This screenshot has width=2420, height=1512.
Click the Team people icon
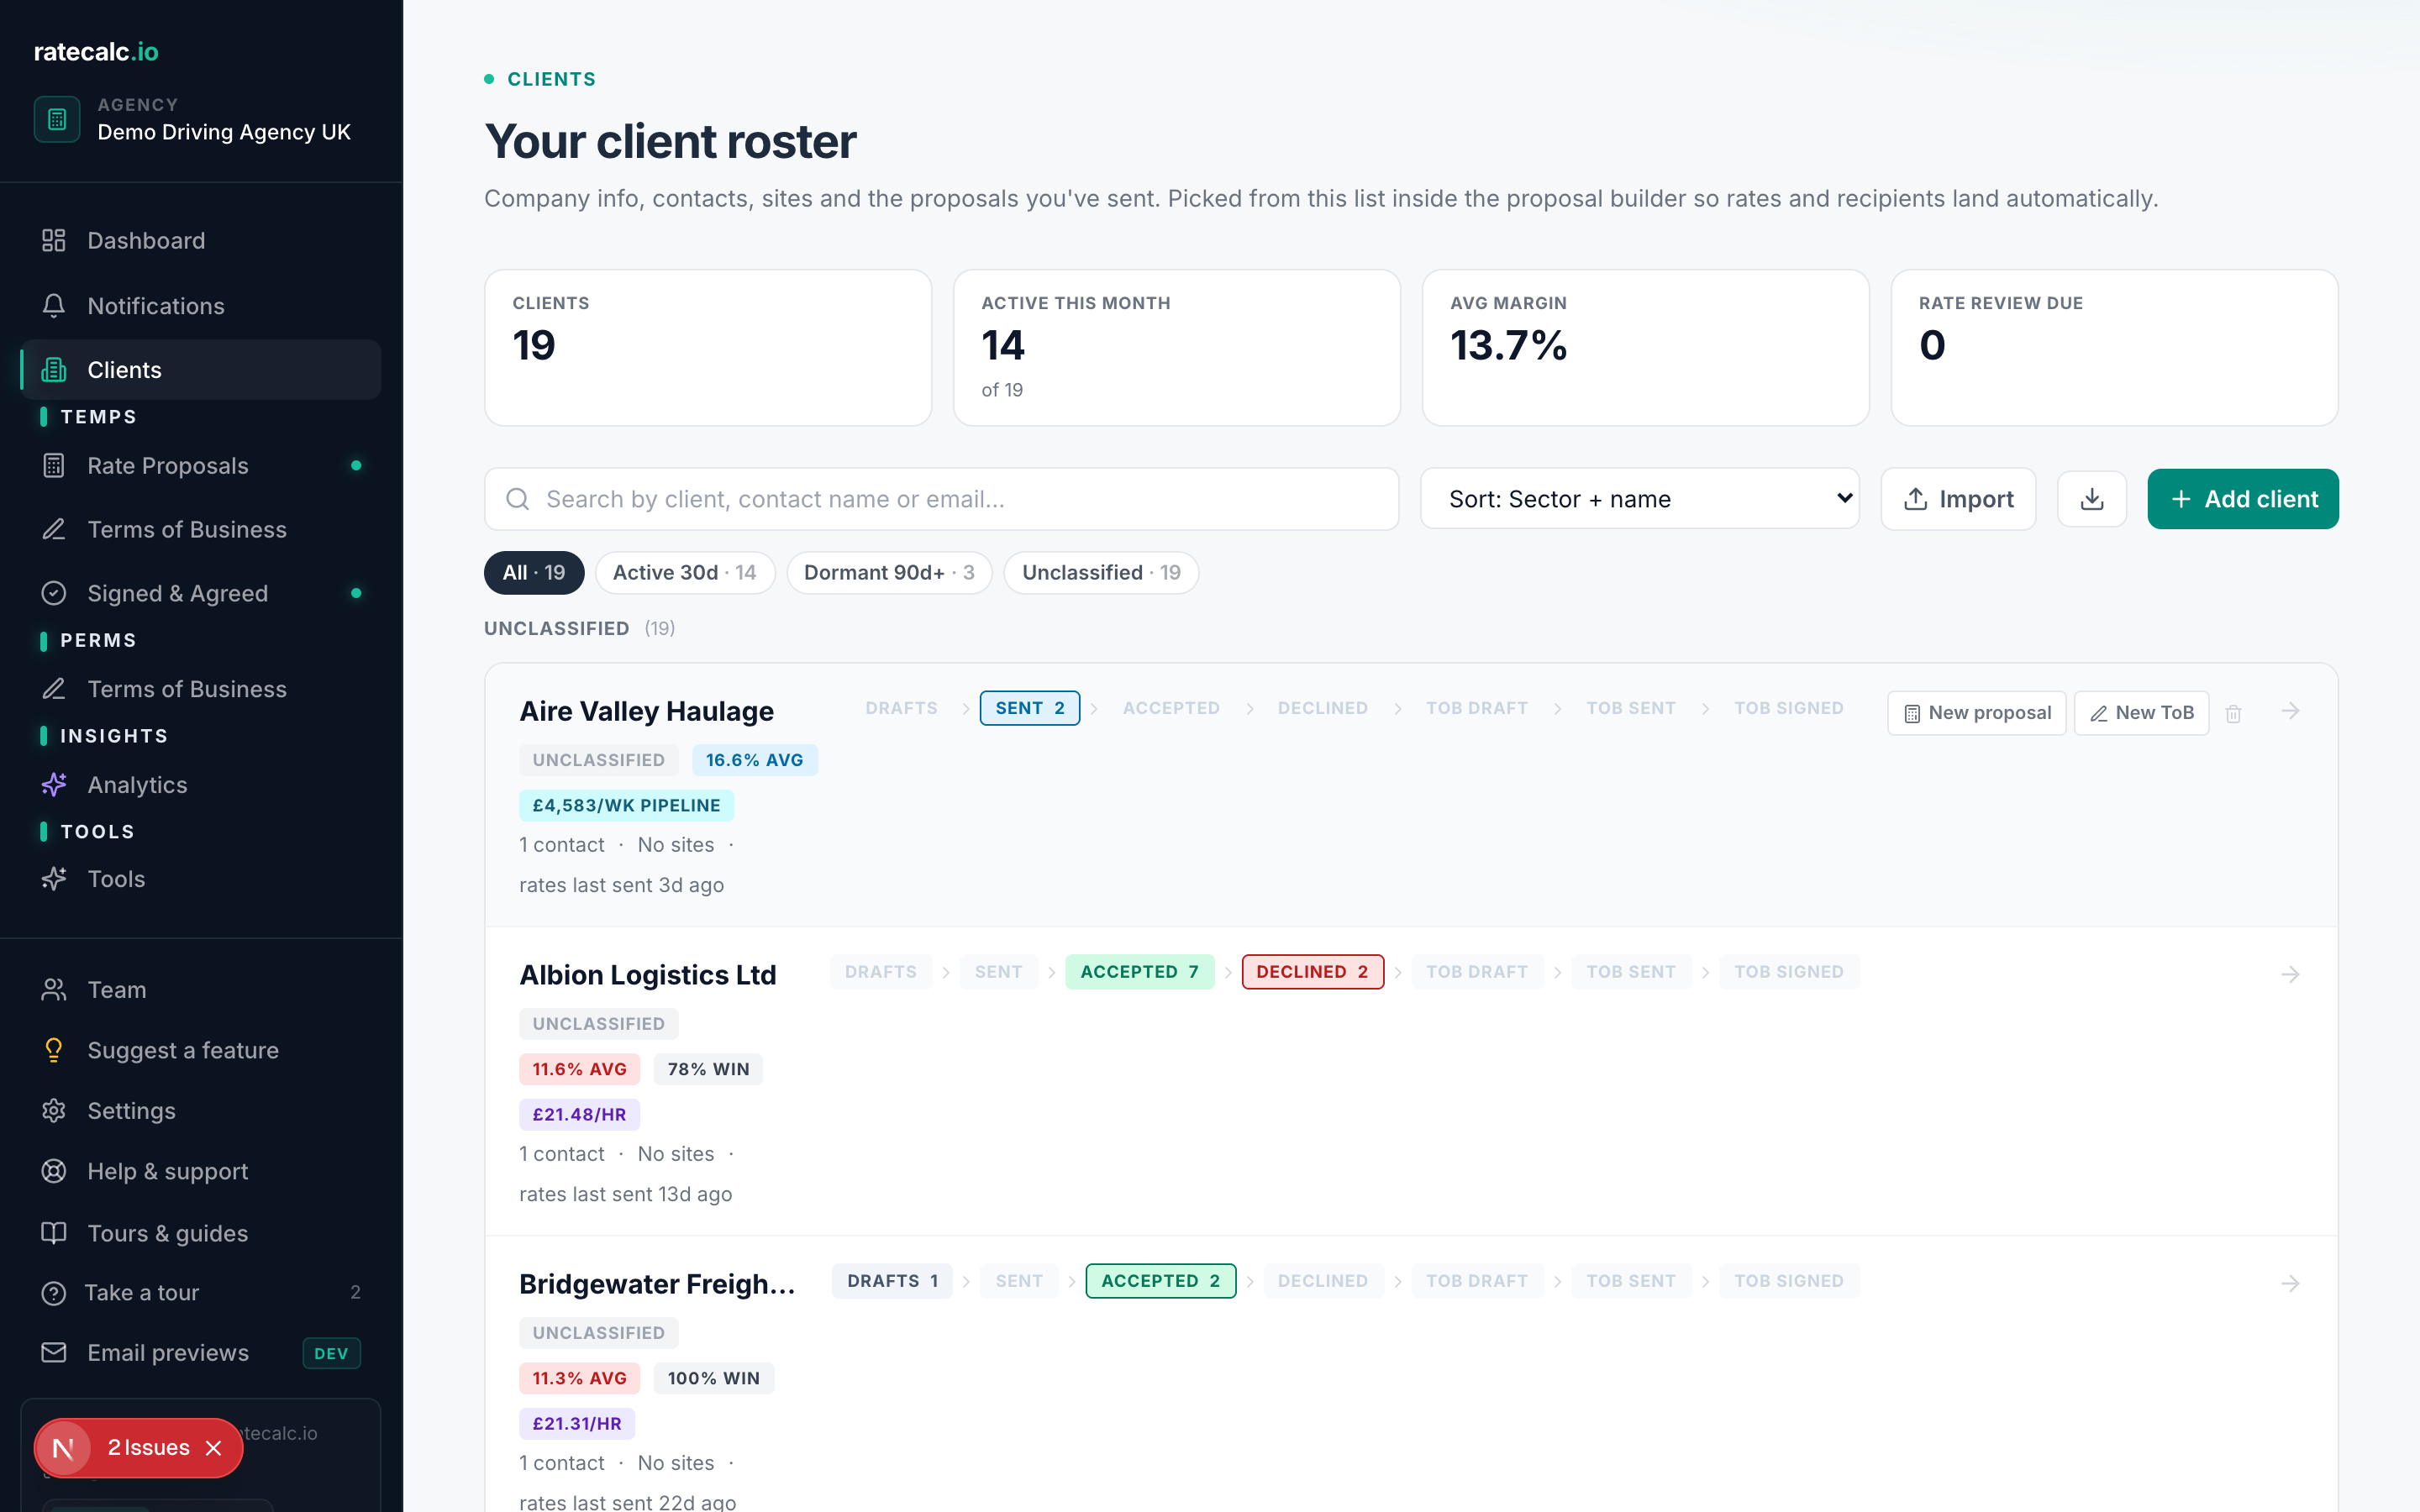click(54, 990)
